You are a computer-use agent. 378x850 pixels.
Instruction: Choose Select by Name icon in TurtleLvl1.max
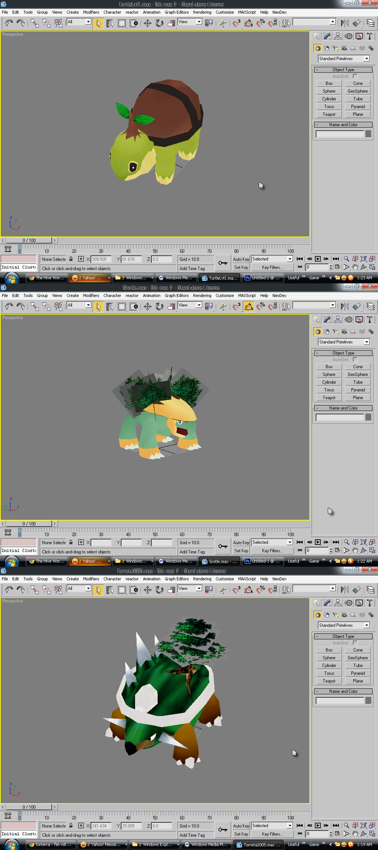(110, 23)
